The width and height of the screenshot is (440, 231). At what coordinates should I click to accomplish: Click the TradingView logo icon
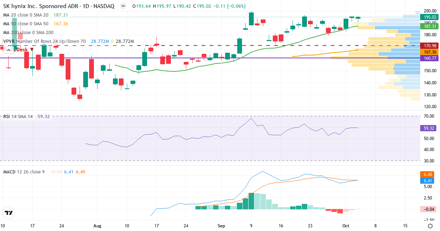pos(8,213)
